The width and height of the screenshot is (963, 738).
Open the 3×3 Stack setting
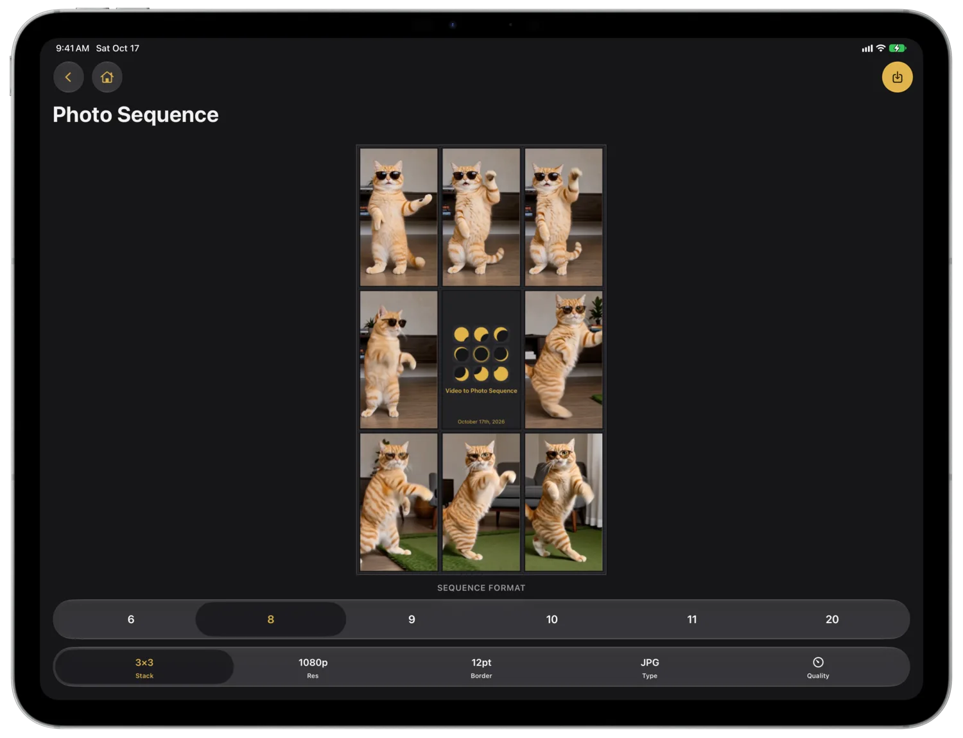coord(144,667)
